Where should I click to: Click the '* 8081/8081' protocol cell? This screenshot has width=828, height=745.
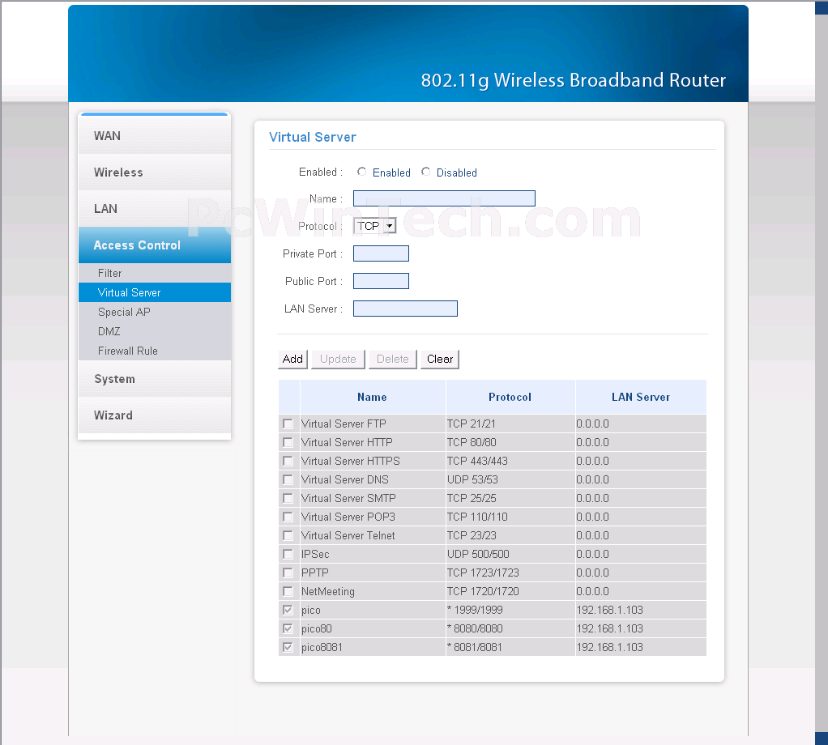coord(510,647)
